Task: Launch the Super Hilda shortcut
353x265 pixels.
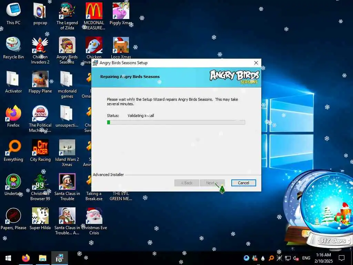Action: tap(40, 218)
